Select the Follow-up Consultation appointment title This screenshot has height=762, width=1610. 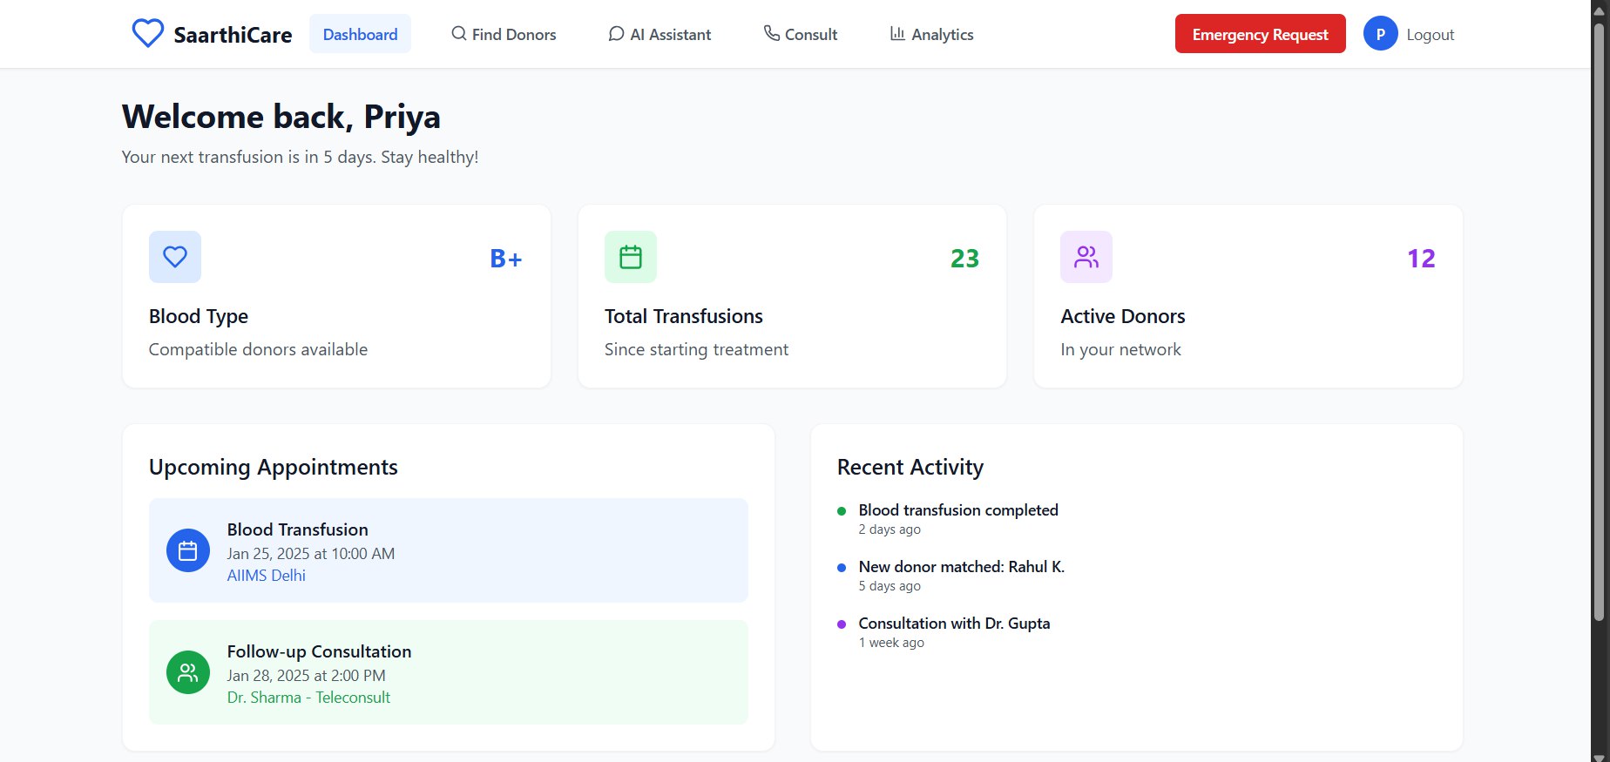319,651
